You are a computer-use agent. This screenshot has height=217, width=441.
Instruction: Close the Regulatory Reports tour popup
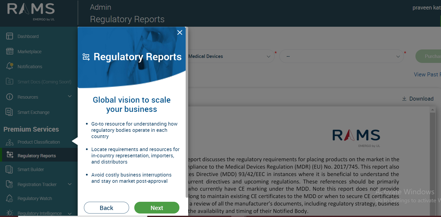[x=180, y=32]
